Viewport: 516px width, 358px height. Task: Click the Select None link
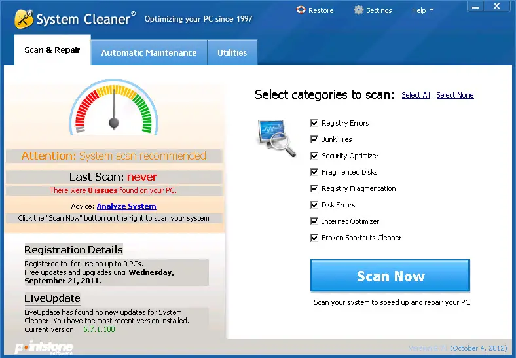455,95
